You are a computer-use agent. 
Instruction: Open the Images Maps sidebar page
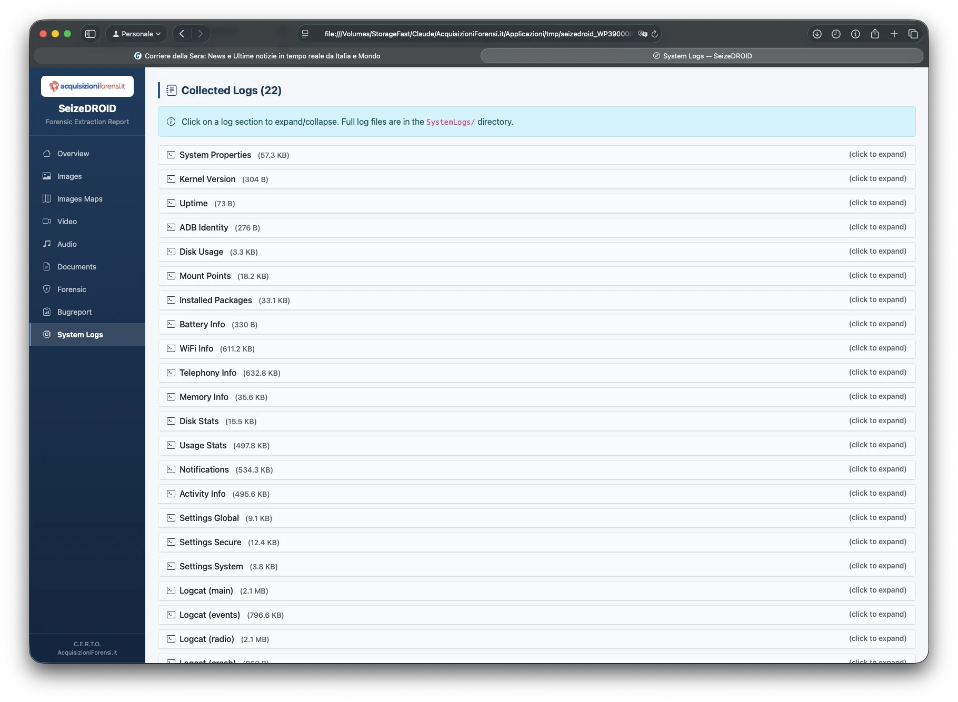pyautogui.click(x=79, y=199)
